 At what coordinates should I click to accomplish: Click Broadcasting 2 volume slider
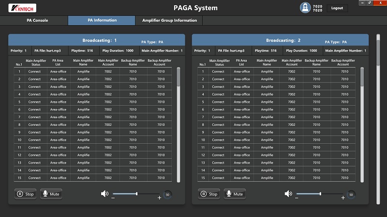pyautogui.click(x=320, y=194)
